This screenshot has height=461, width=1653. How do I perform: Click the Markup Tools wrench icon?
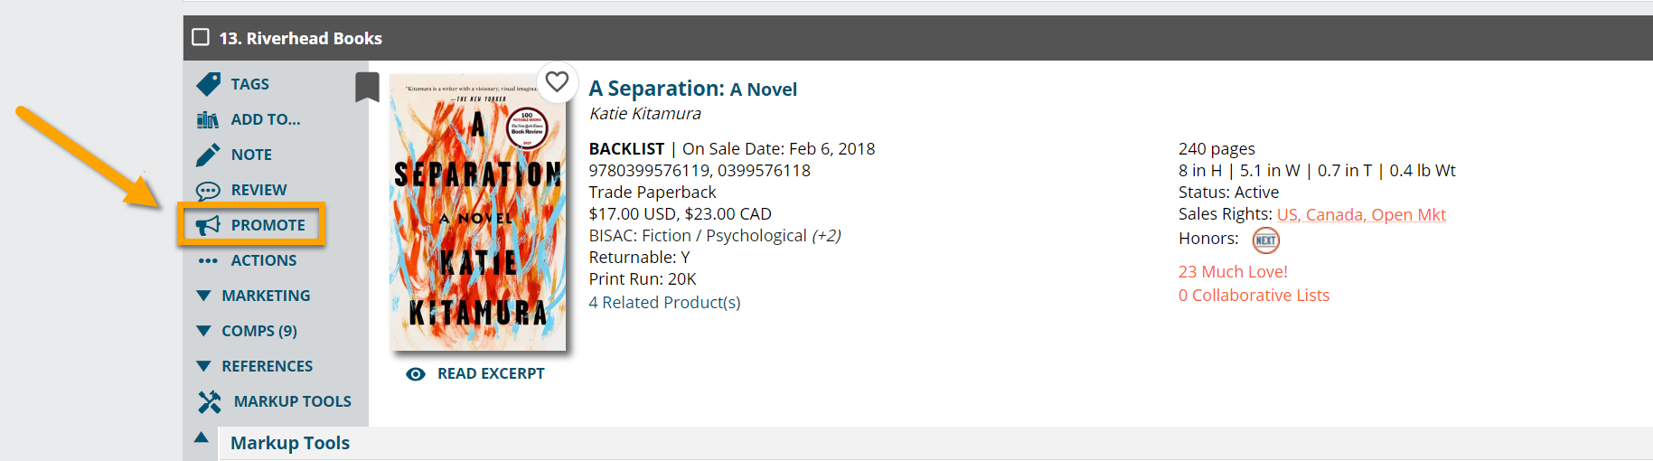[210, 401]
